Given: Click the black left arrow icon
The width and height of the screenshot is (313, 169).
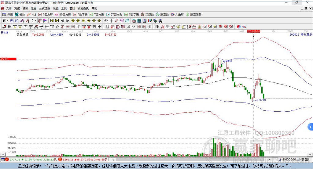Looking at the screenshot, I should pos(62,21).
